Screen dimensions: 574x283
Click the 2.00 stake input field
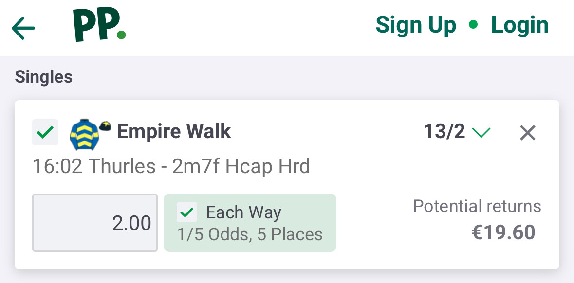95,223
